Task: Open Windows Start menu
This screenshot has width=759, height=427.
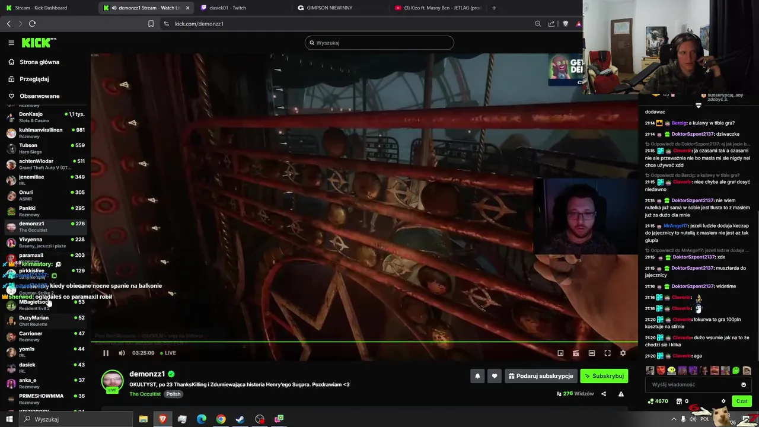Action: (9, 419)
